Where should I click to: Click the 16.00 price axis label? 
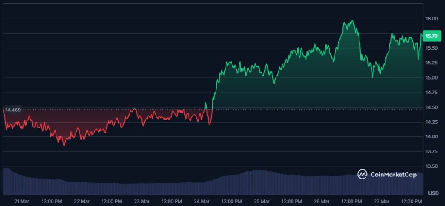[433, 19]
